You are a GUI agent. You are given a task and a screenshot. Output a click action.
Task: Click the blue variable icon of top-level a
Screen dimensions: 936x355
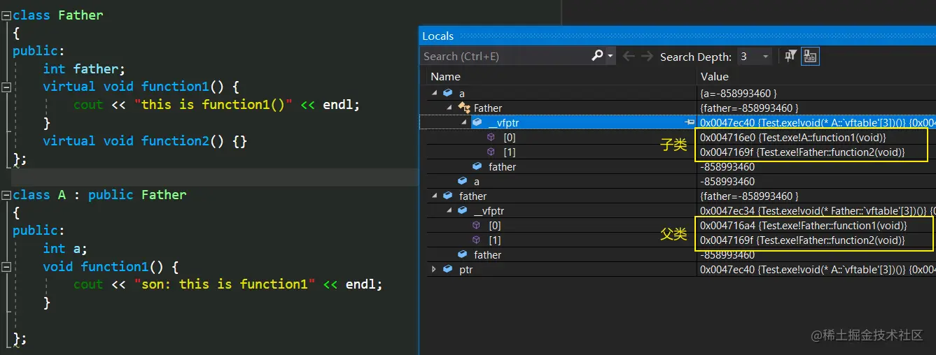tap(447, 93)
